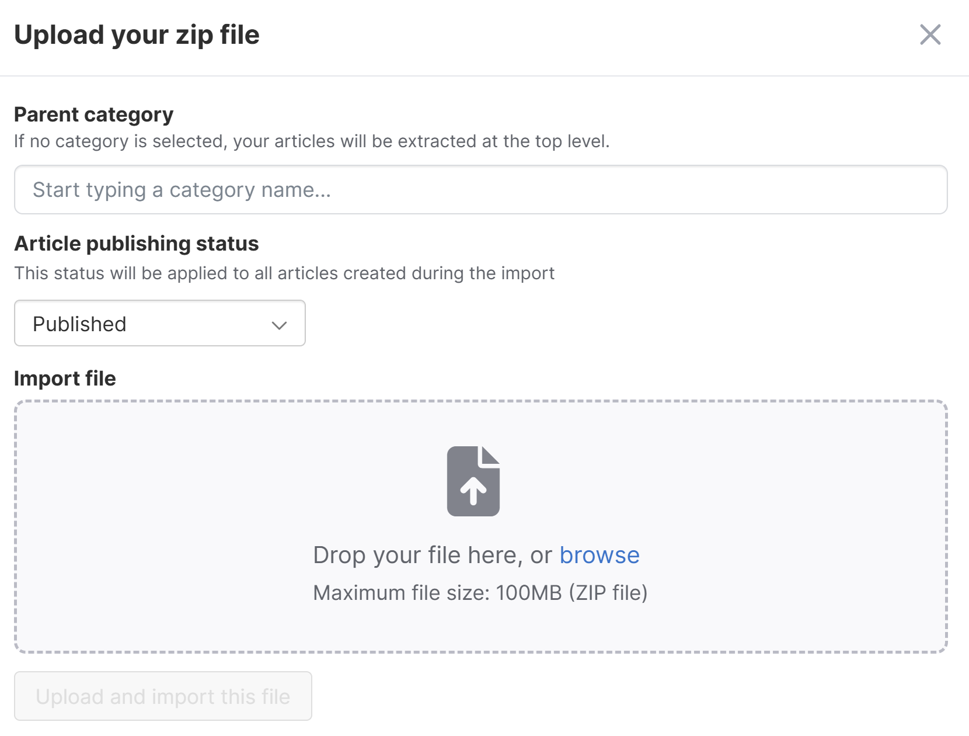Click the 'Drop your file here, or' text
Viewport: 969px width, 736px height.
pyautogui.click(x=433, y=555)
